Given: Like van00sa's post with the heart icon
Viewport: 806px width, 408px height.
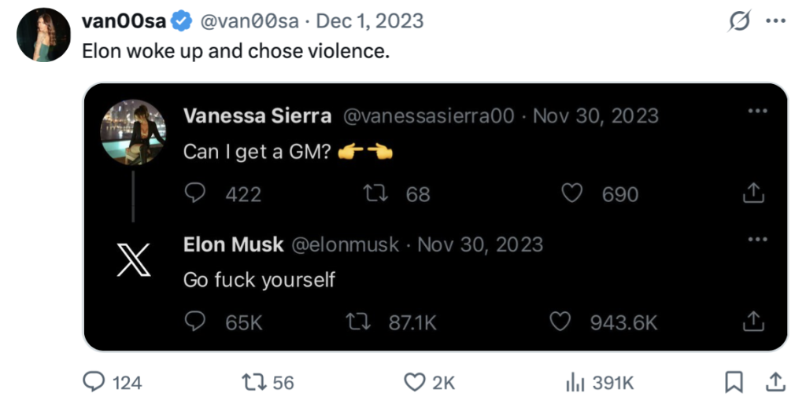Looking at the screenshot, I should tap(414, 382).
